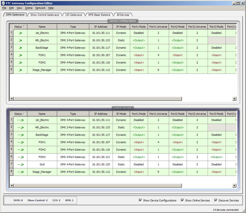Open the Network menu

tap(40, 8)
